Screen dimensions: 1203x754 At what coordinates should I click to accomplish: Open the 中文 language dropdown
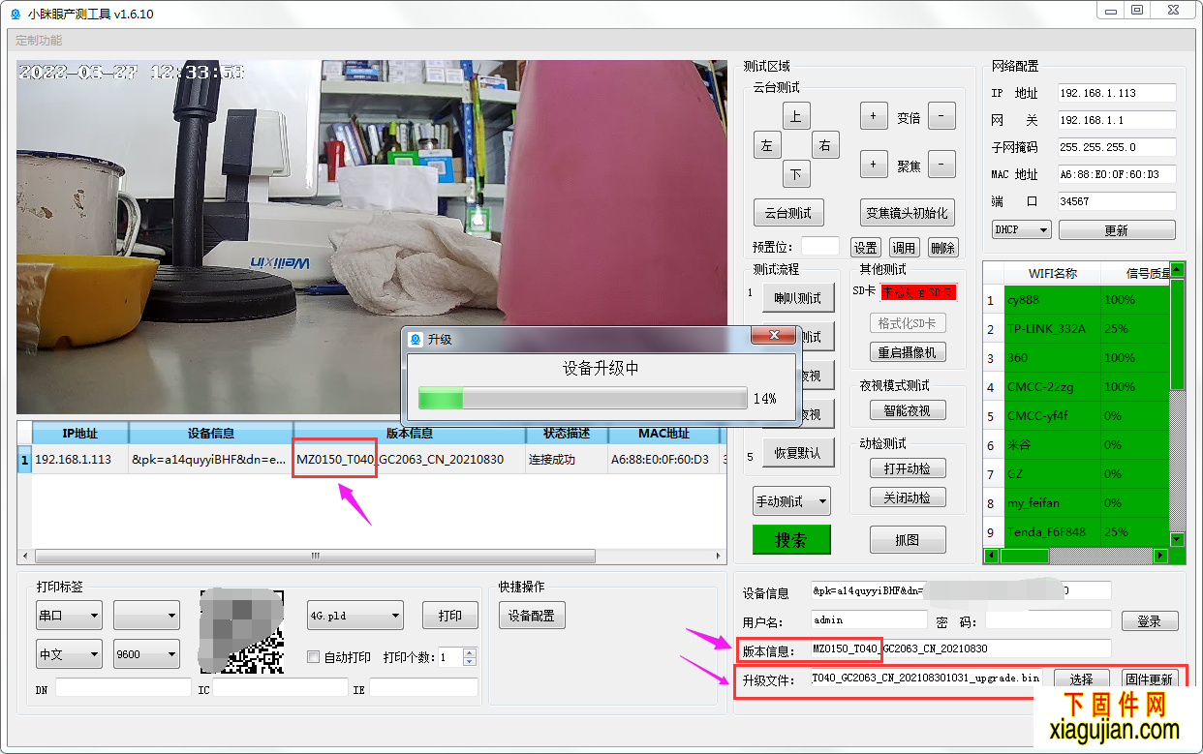[x=69, y=653]
